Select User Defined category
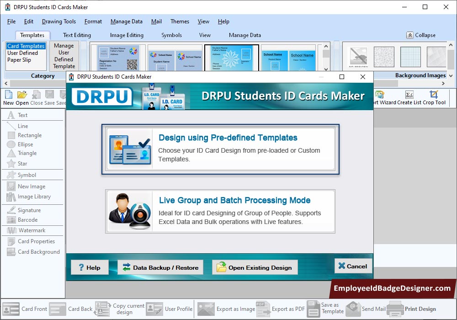This screenshot has height=320, width=457. pyautogui.click(x=22, y=53)
